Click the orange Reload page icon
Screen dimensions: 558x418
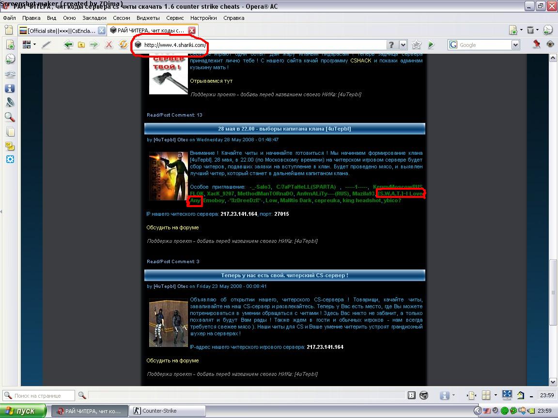[123, 45]
